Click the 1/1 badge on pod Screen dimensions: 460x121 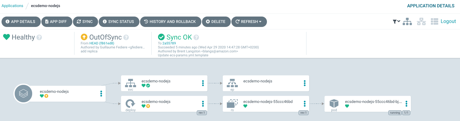(406, 113)
